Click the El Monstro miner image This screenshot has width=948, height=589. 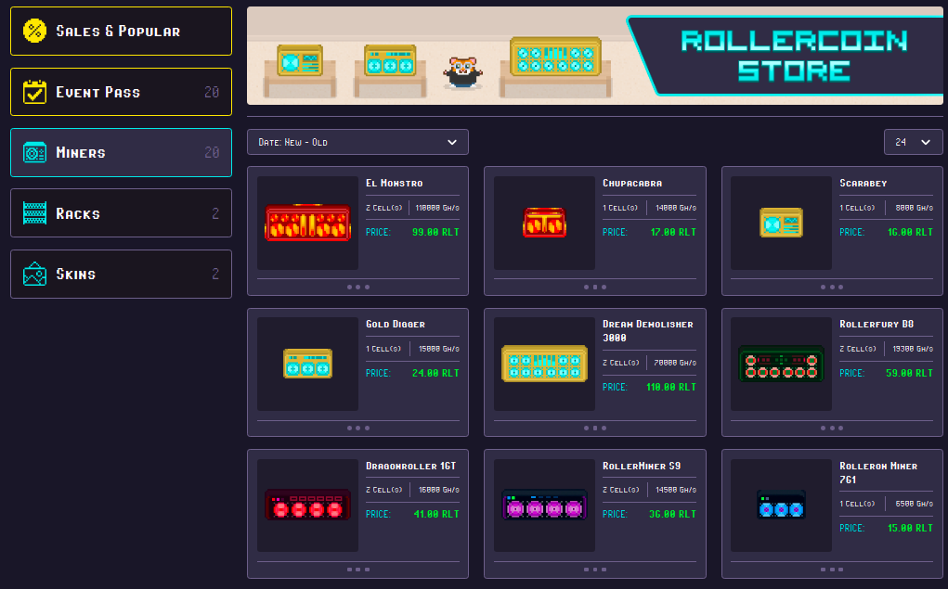(307, 223)
